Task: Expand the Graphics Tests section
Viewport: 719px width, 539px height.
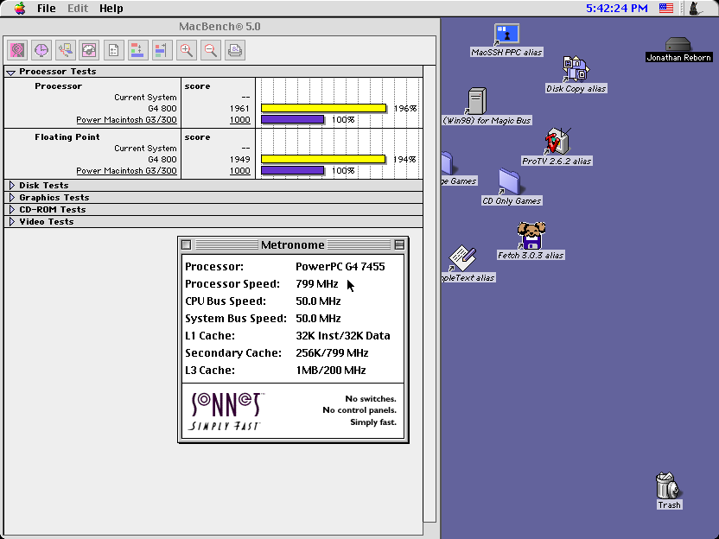Action: (12, 198)
